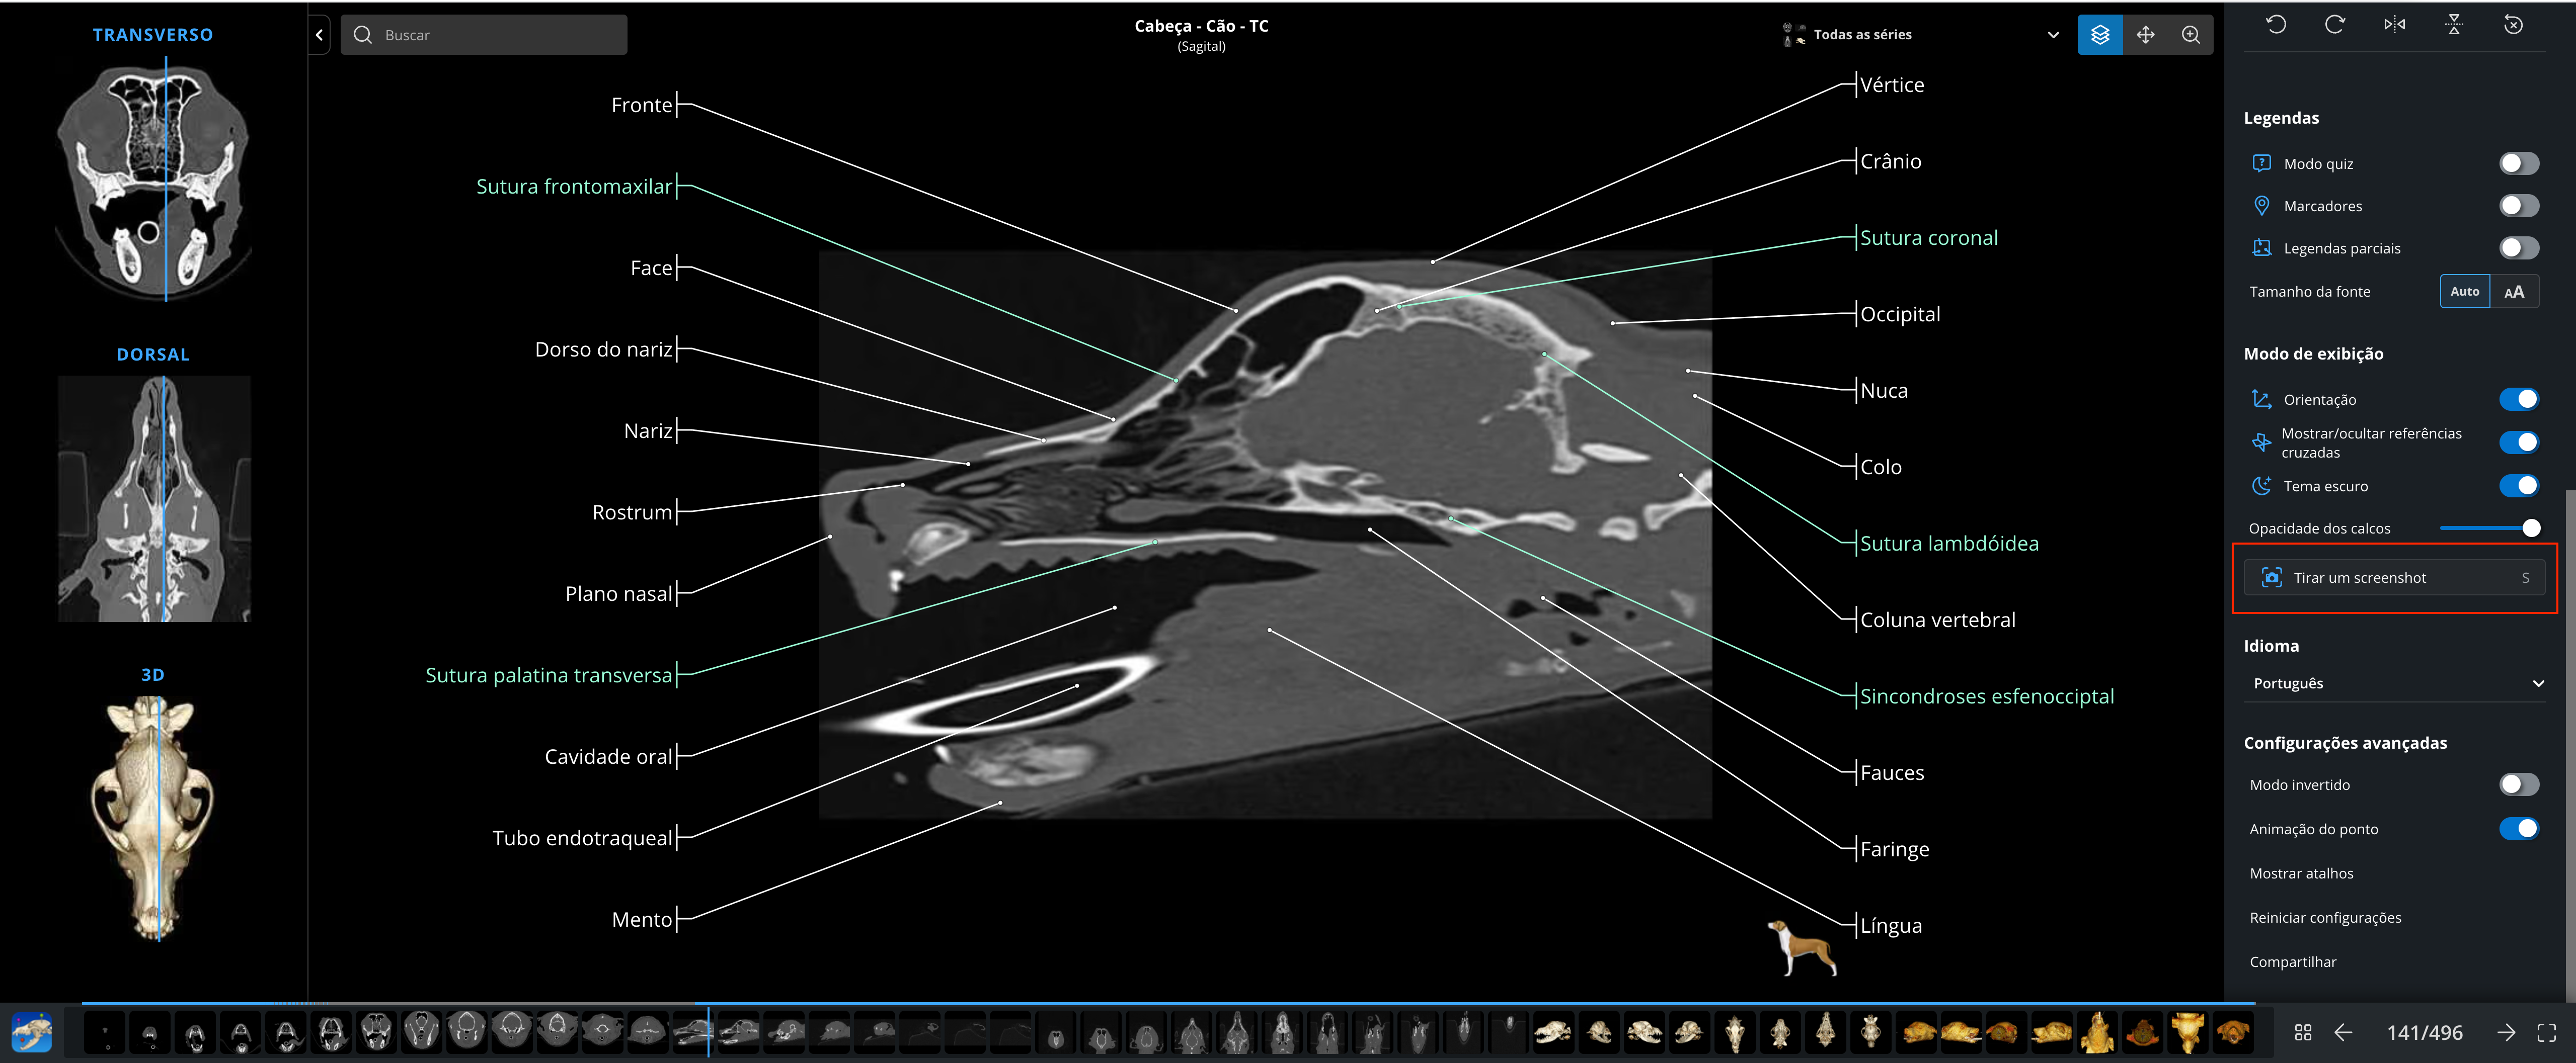Adjust the Opacidade dos calcos slider

click(x=2488, y=527)
